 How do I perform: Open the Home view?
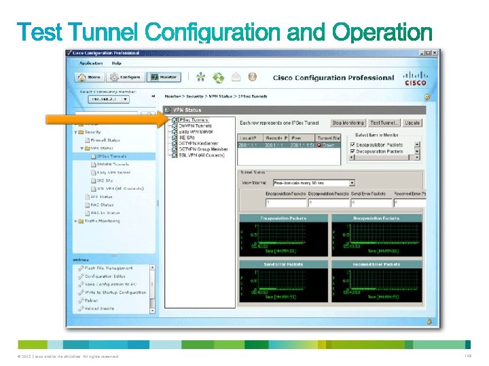coord(90,77)
